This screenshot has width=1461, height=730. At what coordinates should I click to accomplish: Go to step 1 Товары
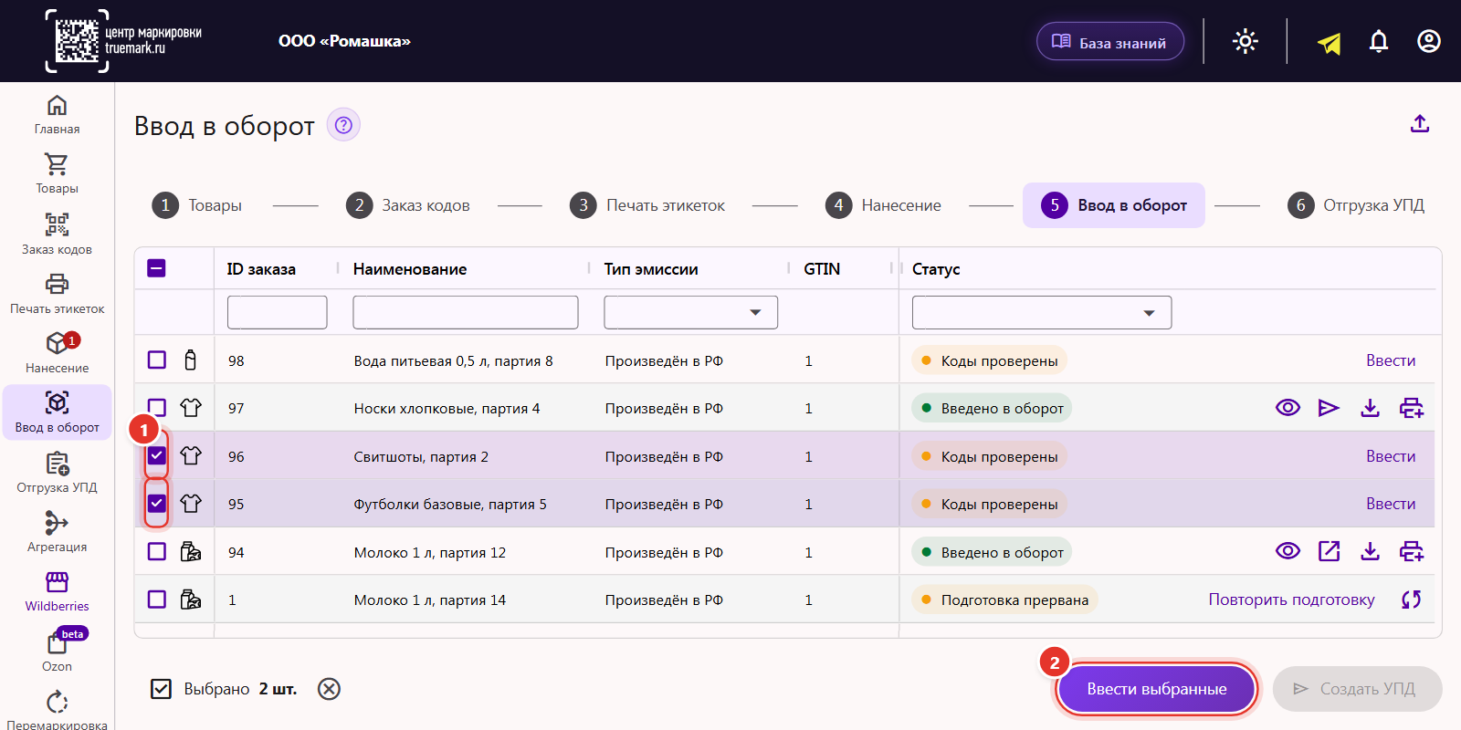pyautogui.click(x=197, y=205)
